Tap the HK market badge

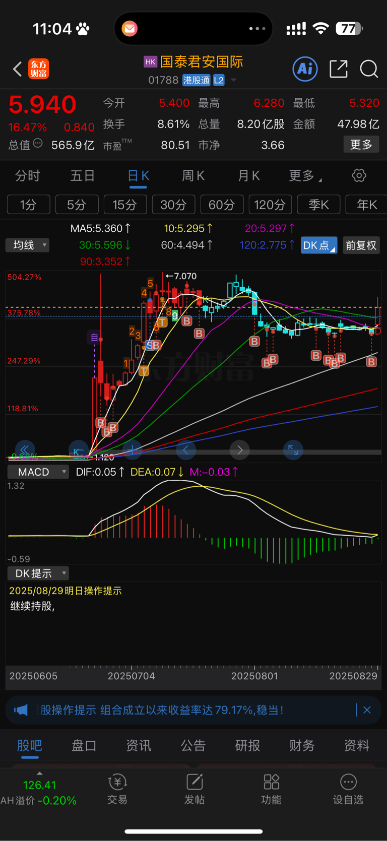(150, 62)
